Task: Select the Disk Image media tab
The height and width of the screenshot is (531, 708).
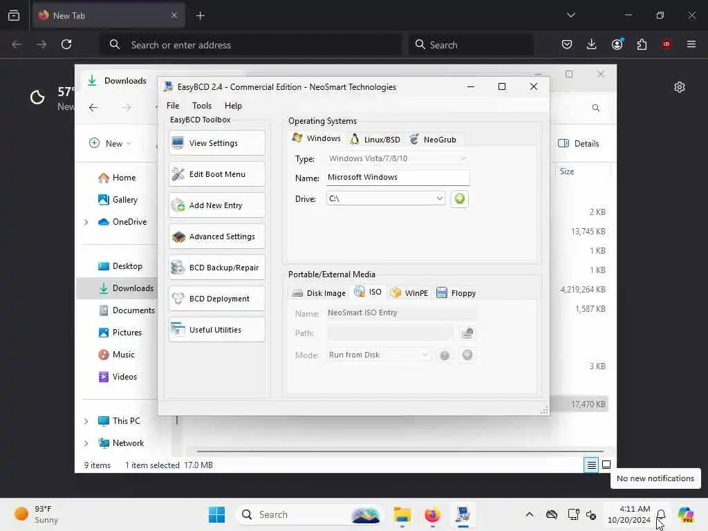Action: pos(319,293)
